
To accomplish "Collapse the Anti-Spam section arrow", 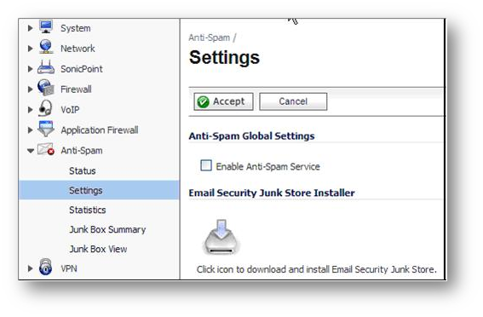I will 31,151.
